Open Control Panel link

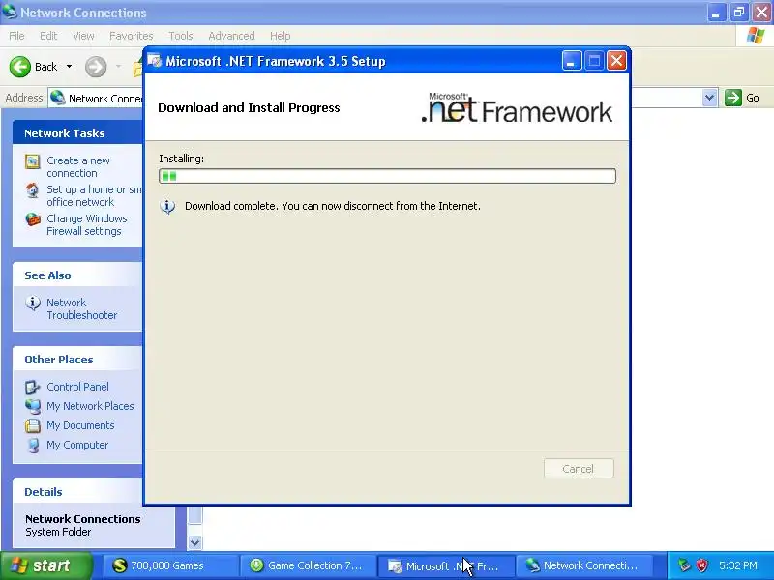77,387
